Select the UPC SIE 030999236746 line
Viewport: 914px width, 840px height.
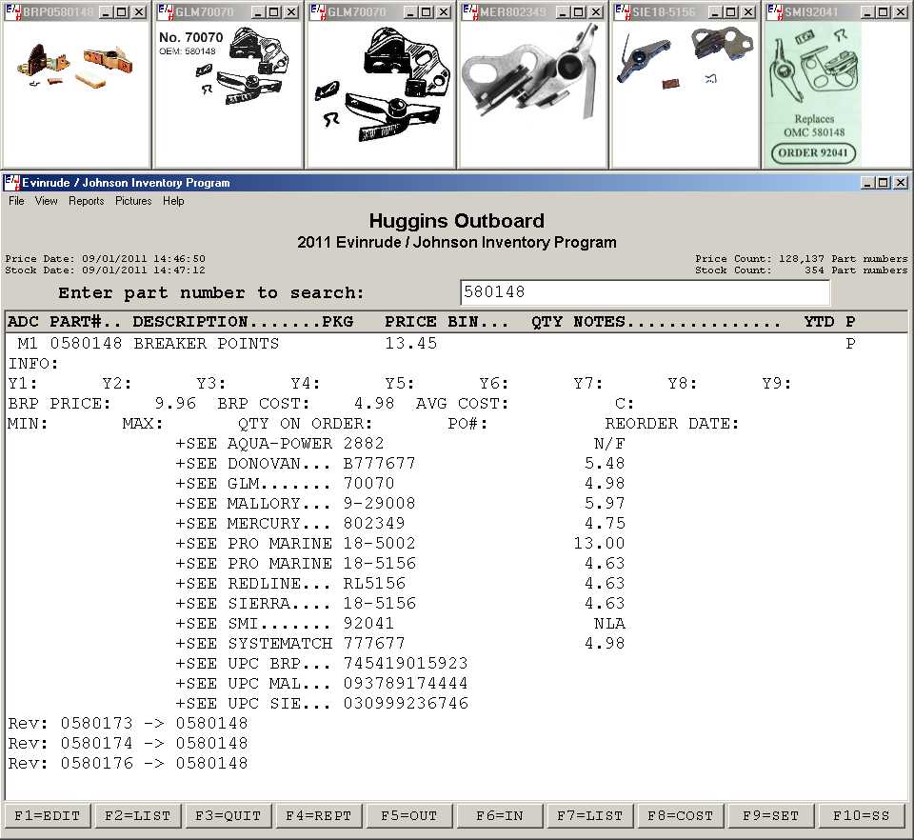coord(322,703)
